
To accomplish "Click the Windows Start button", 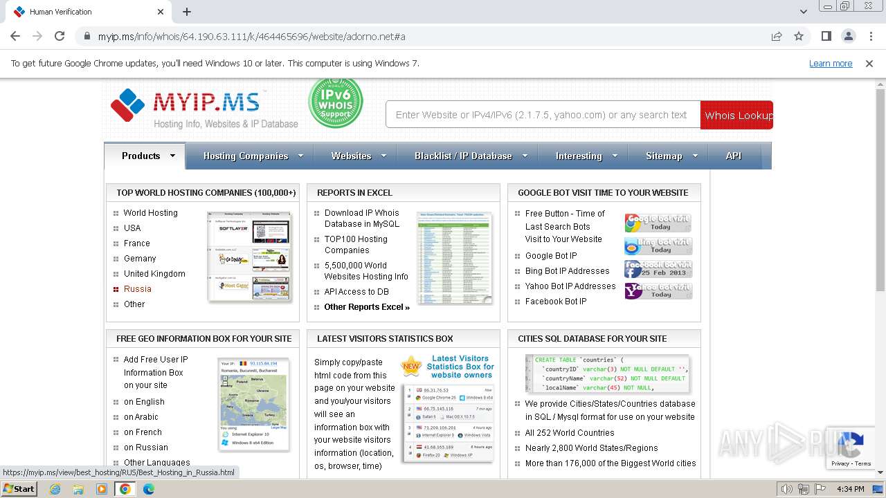I will 19,489.
